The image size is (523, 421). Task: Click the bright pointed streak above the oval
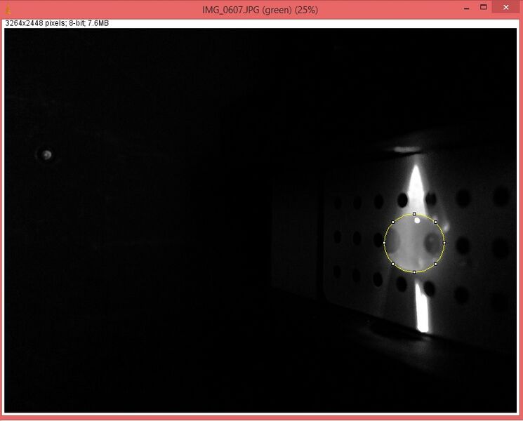click(x=416, y=186)
